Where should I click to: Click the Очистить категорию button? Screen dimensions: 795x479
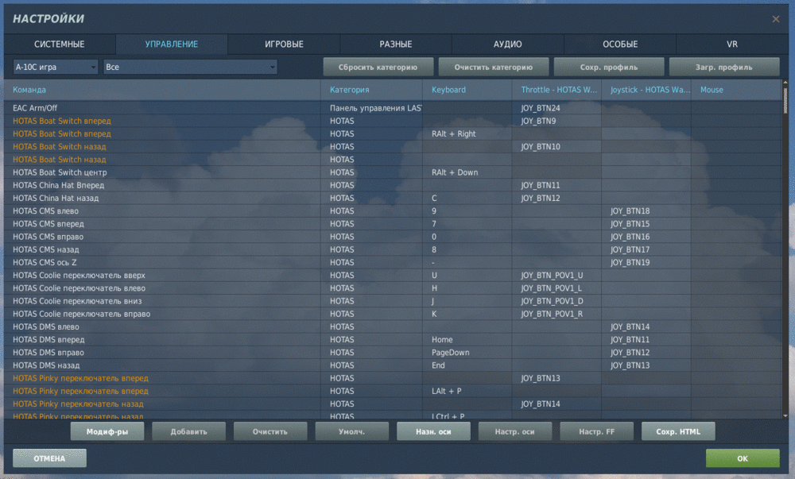494,67
